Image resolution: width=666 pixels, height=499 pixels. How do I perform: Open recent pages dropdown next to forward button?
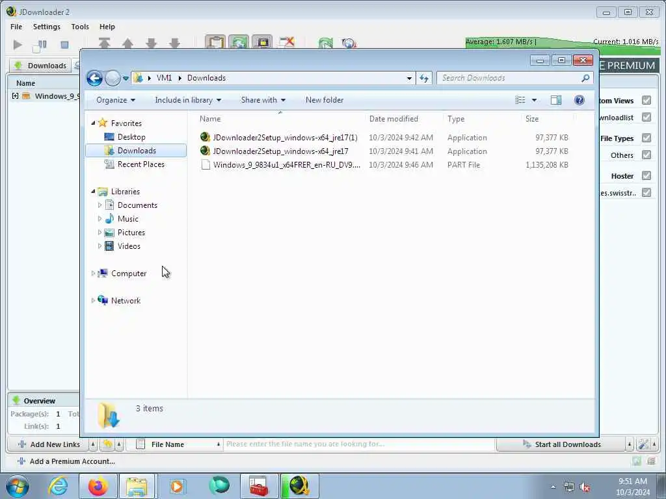[x=126, y=79]
